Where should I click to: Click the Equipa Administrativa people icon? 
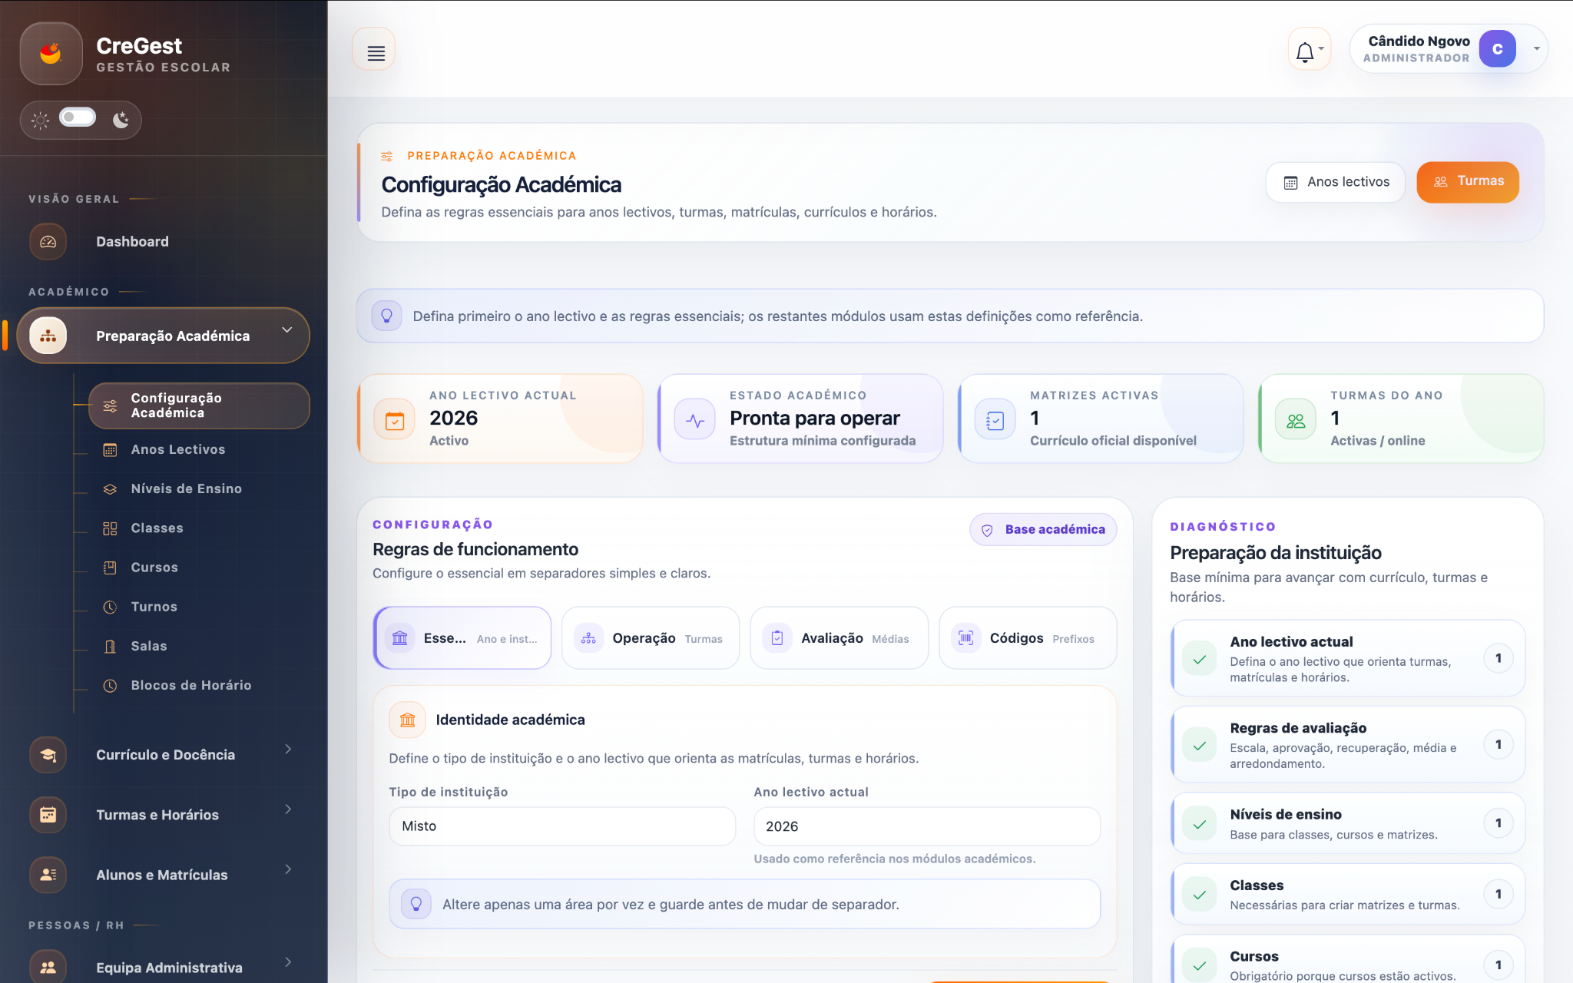(48, 968)
